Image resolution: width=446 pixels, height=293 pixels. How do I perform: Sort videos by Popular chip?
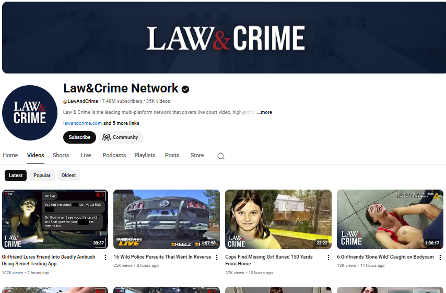(42, 175)
